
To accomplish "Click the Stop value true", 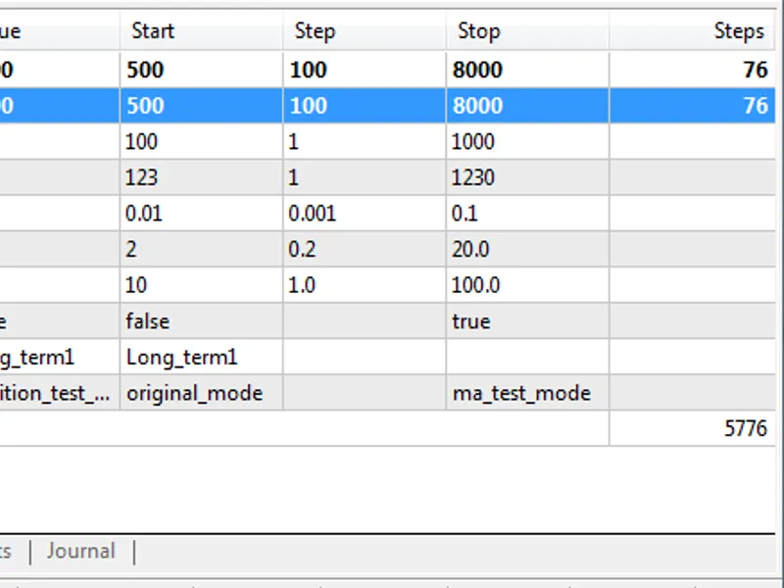I will tap(527, 321).
